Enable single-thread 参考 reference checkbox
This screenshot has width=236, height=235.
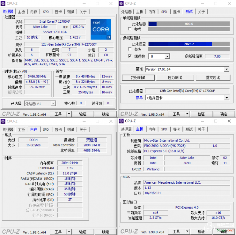click(x=130, y=29)
